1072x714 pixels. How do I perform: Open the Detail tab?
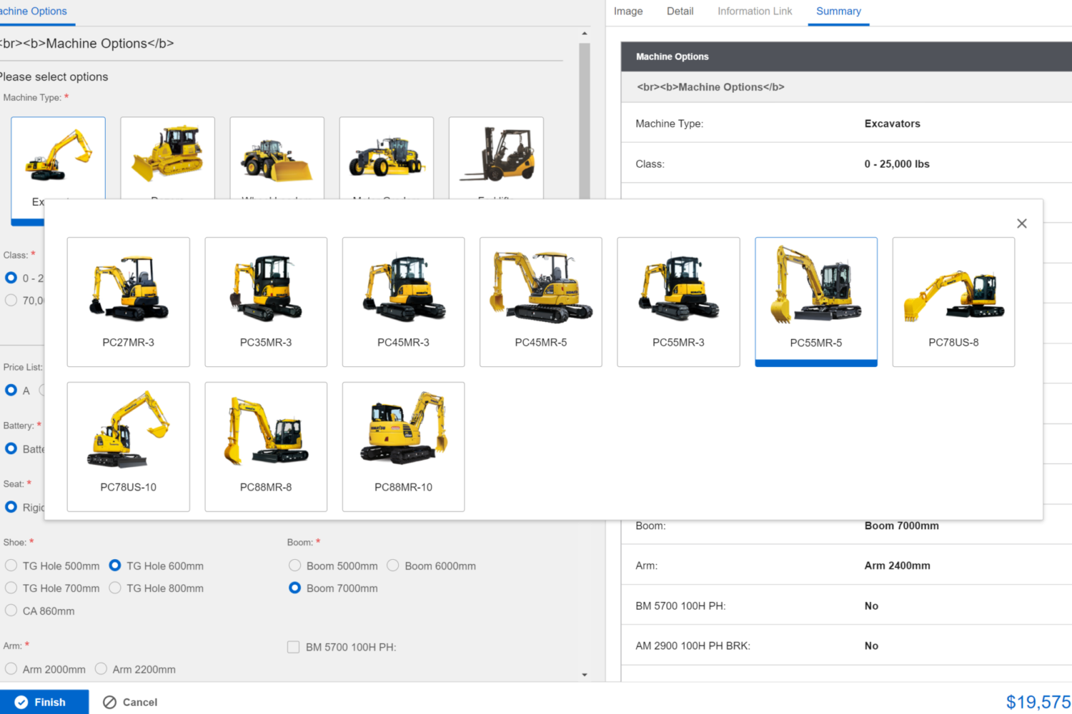[680, 11]
